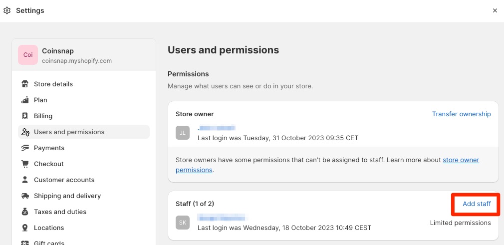Open Gift cards settings
This screenshot has height=245, width=504.
point(49,243)
